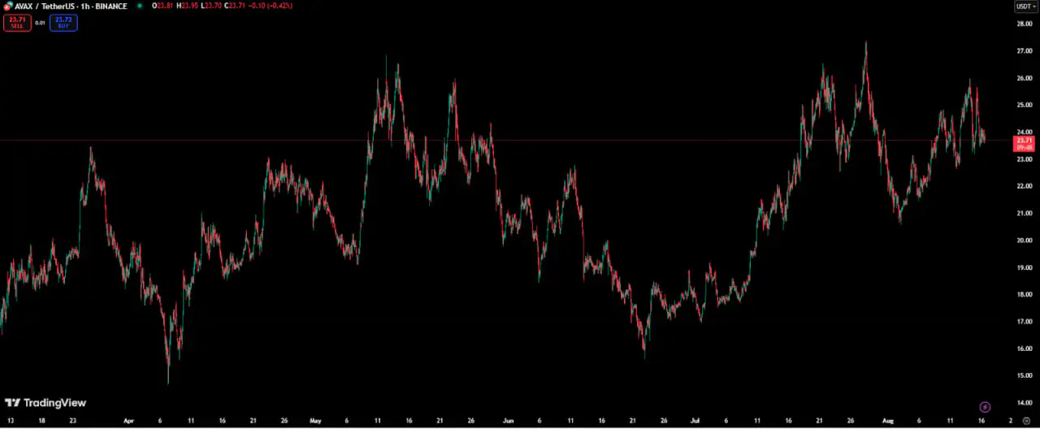Click the 22.00 price axis label
The height and width of the screenshot is (429, 1040).
tap(1024, 186)
